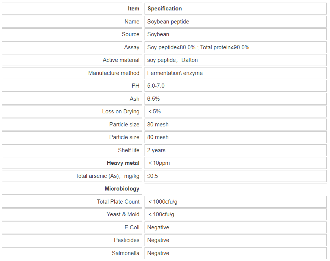The width and height of the screenshot is (330, 261).
Task: Select the "< 1000cfu/g" plate count value
Action: point(163,202)
